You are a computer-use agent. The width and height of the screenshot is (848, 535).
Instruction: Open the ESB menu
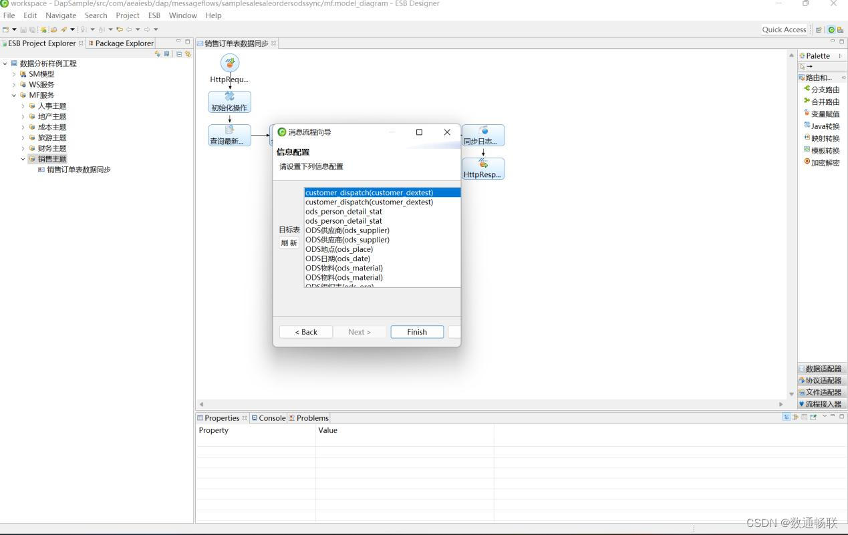click(x=154, y=15)
